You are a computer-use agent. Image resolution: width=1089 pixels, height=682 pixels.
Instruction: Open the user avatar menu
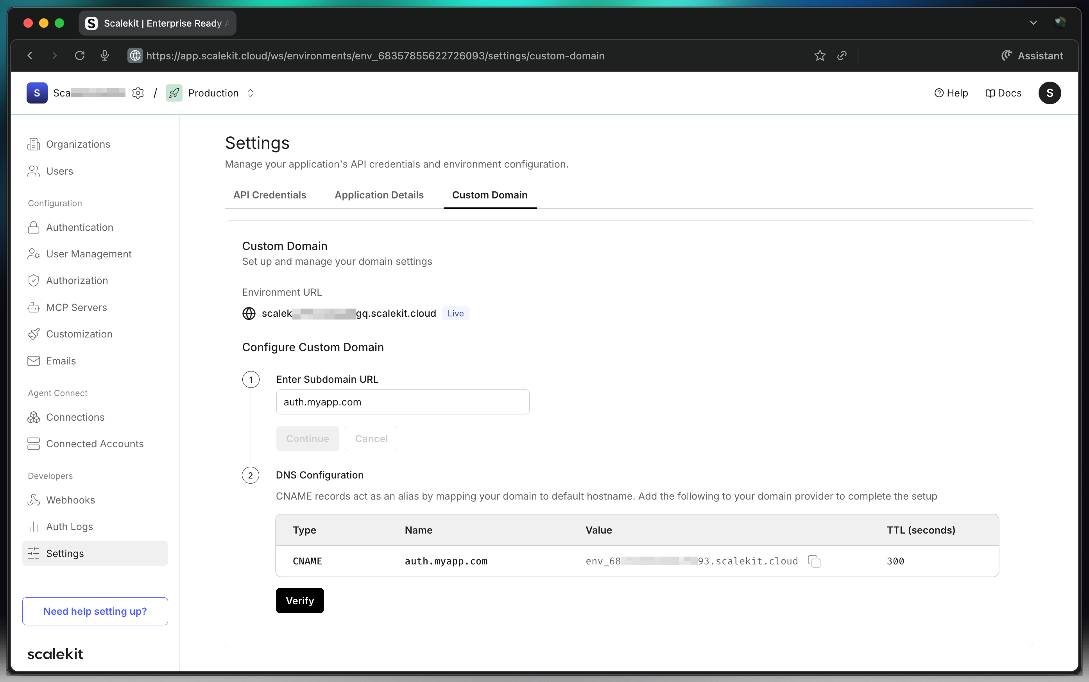click(x=1049, y=93)
